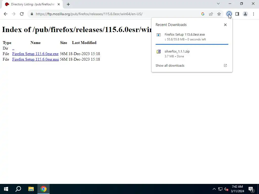Click the address bar URL
The height and width of the screenshot is (194, 259).
[89, 14]
